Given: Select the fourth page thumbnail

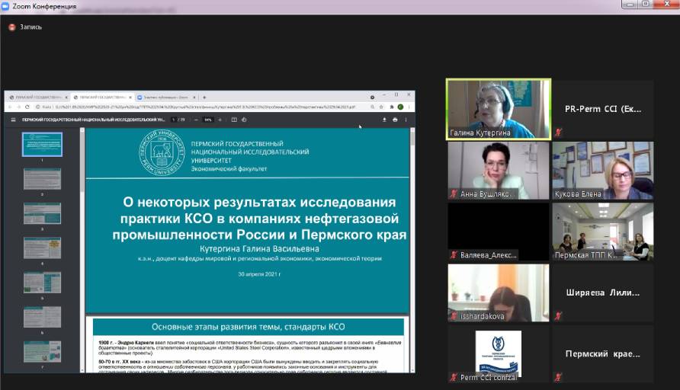Looking at the screenshot, I should click(42, 248).
